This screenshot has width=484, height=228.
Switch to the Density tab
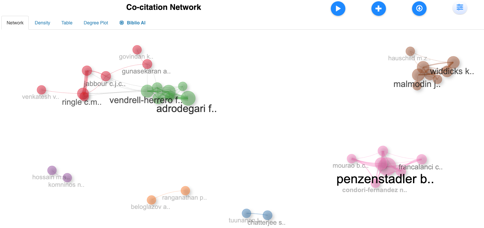[42, 23]
